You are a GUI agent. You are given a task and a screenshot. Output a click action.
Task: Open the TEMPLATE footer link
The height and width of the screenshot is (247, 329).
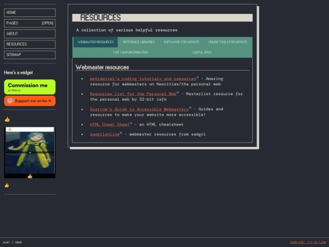308,242
